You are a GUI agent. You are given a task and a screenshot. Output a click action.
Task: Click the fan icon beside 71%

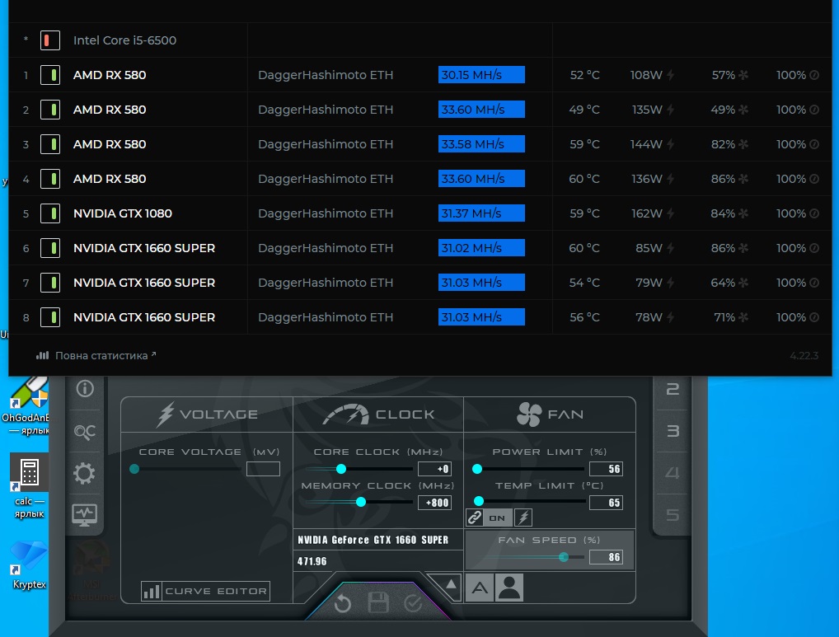click(743, 317)
